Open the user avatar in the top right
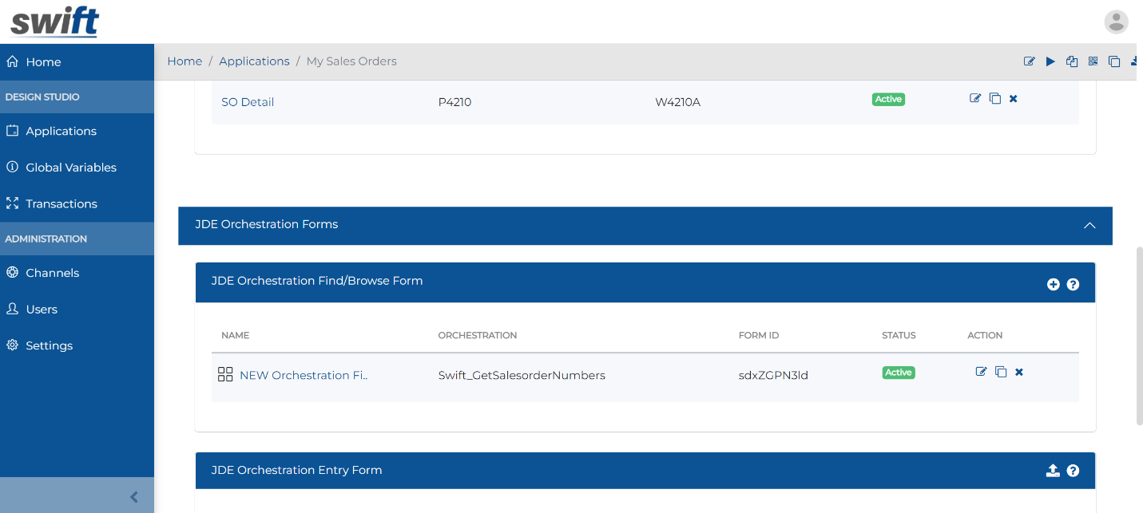 1116,22
